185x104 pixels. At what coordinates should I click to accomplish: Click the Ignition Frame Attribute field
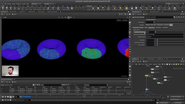(x=165, y=34)
